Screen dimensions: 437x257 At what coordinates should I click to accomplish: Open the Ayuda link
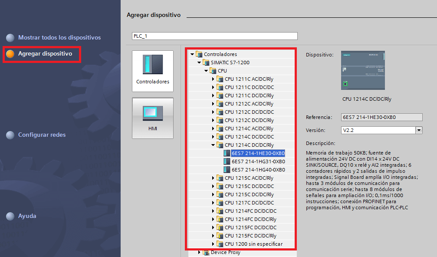(x=27, y=216)
